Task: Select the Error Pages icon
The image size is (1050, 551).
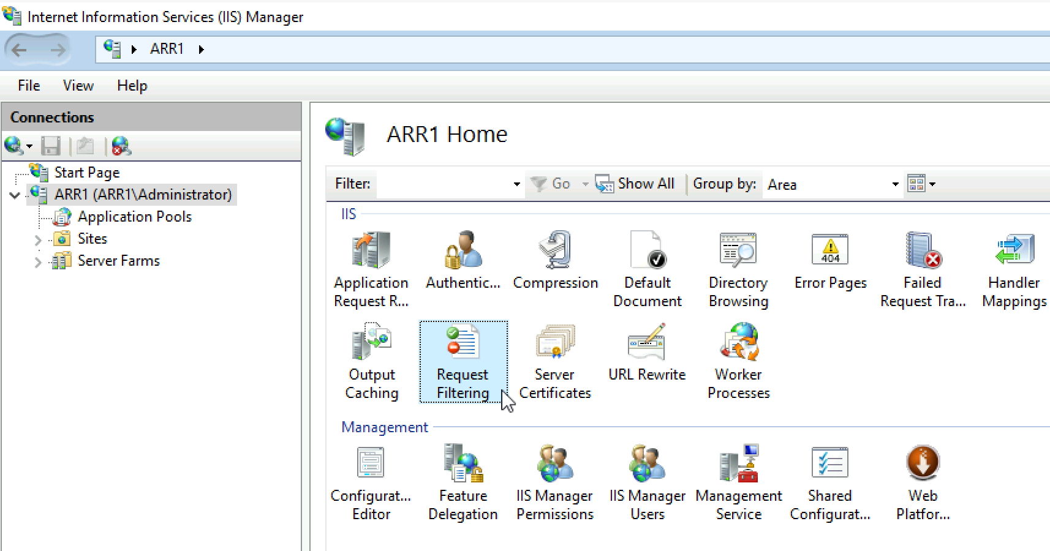Action: click(831, 260)
